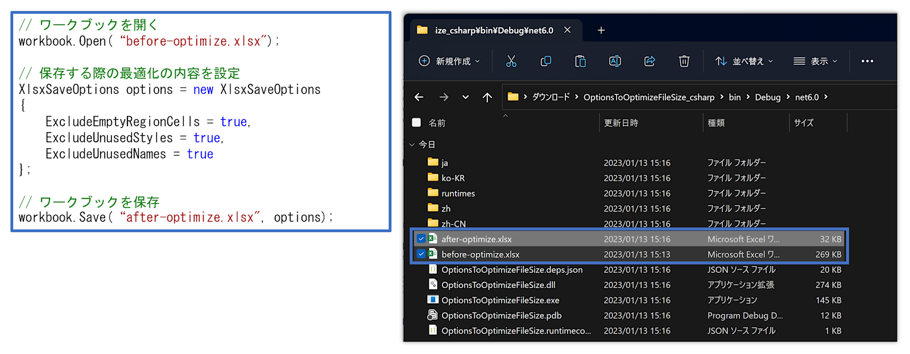Click the Copy icon in toolbar
The image size is (910, 354).
(546, 61)
